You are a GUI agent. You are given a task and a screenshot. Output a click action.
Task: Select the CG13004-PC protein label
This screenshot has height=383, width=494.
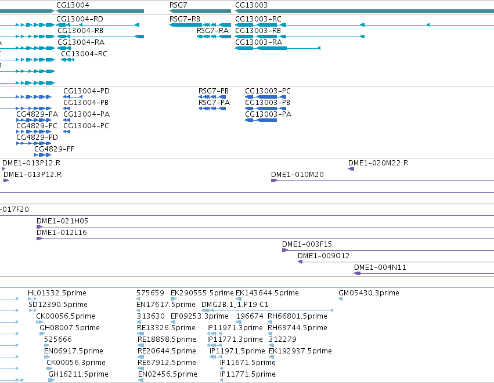pos(86,126)
